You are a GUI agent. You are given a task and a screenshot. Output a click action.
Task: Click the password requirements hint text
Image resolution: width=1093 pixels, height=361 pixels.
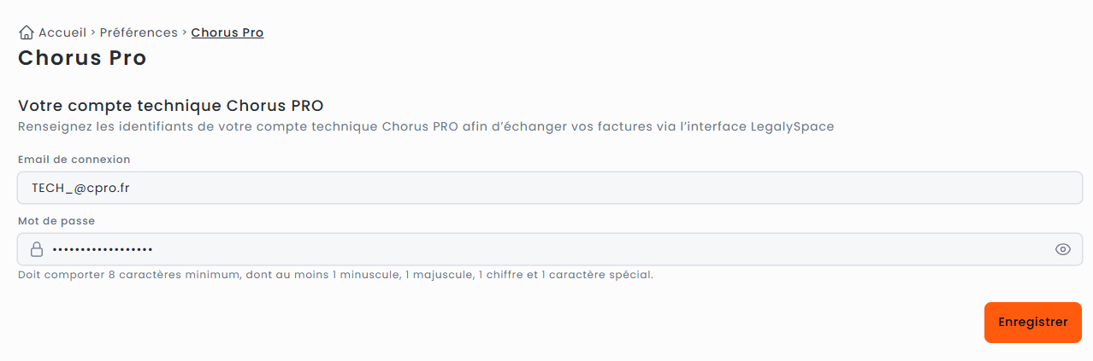coord(335,276)
